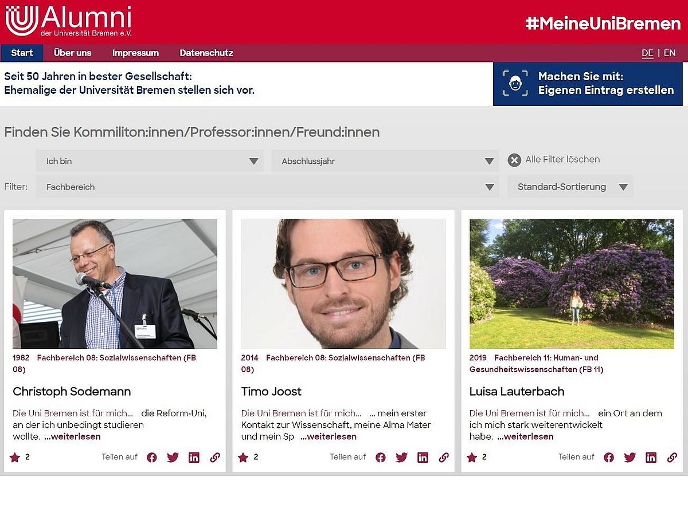688x516 pixels.
Task: Select the DE language option
Action: pos(647,53)
